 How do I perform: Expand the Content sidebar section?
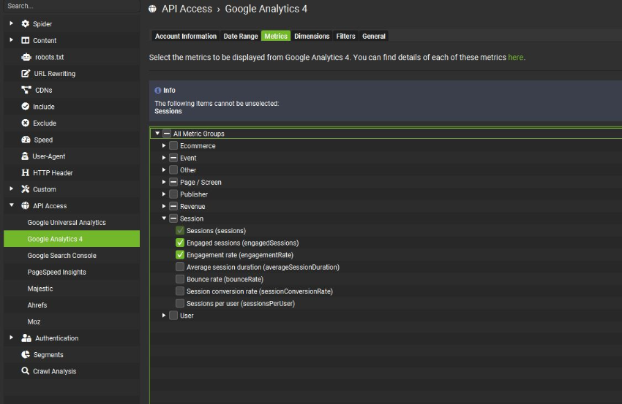tap(12, 40)
